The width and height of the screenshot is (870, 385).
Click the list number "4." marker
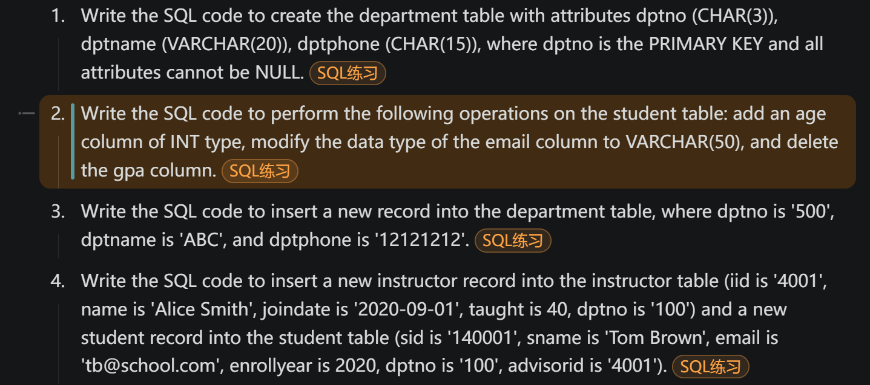point(58,281)
